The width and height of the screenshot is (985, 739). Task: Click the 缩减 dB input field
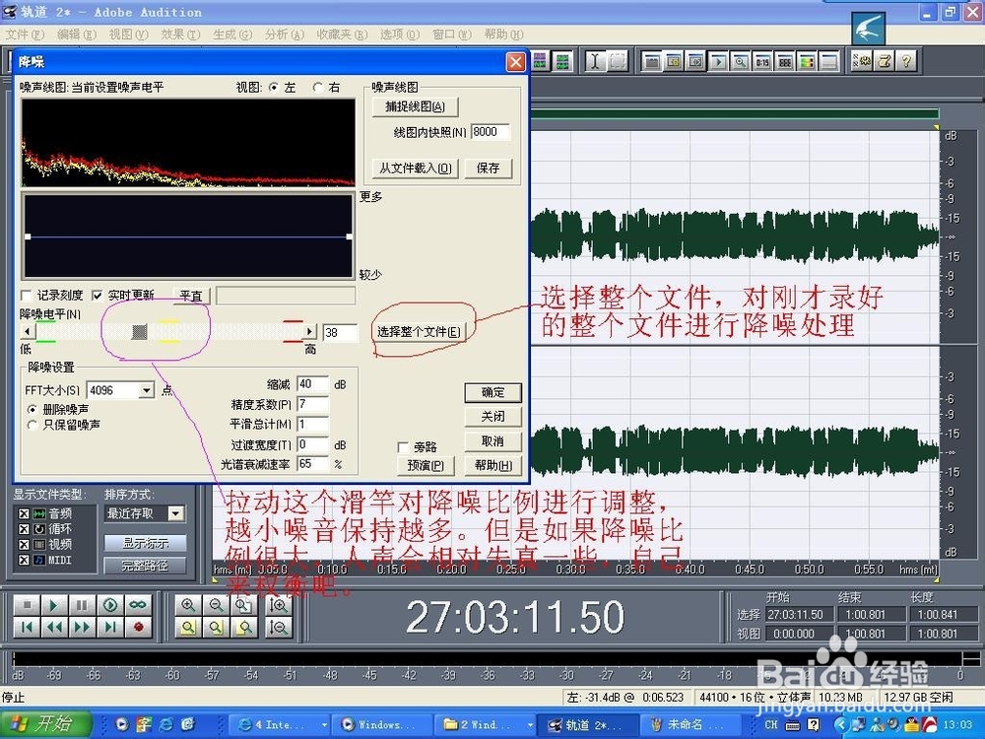[313, 384]
